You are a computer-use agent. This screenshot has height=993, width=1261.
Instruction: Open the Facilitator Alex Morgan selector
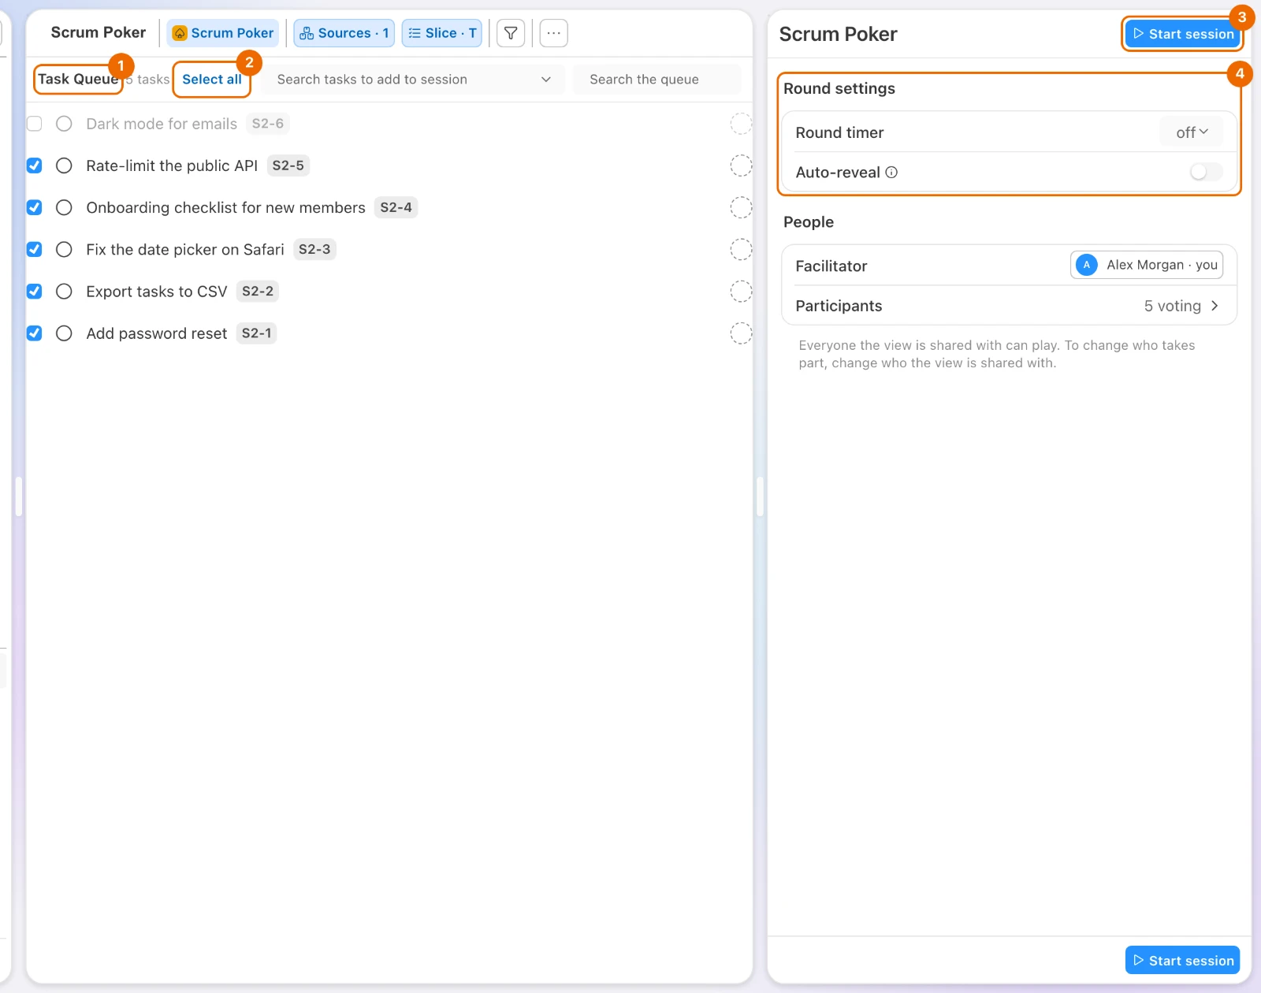coord(1147,265)
